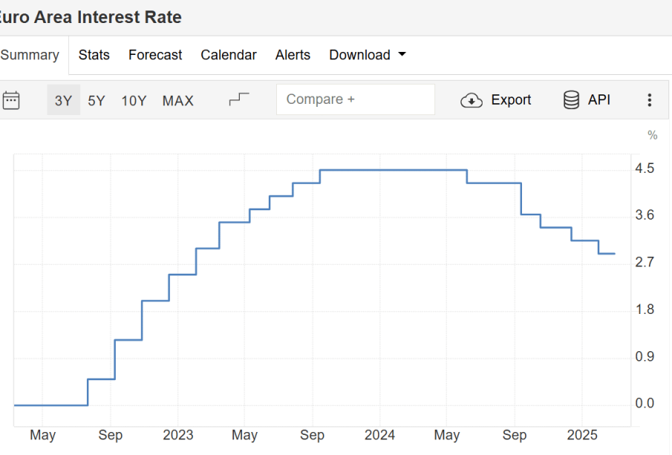Click the 3.6 y-axis label
The height and width of the screenshot is (455, 672).
[645, 215]
